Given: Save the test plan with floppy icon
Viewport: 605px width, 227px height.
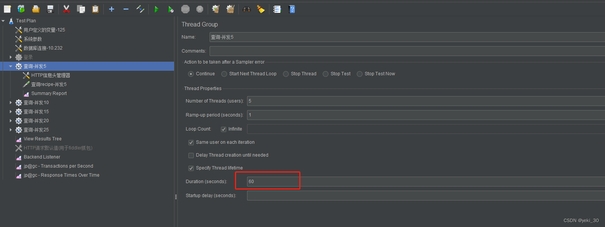Looking at the screenshot, I should tap(50, 9).
